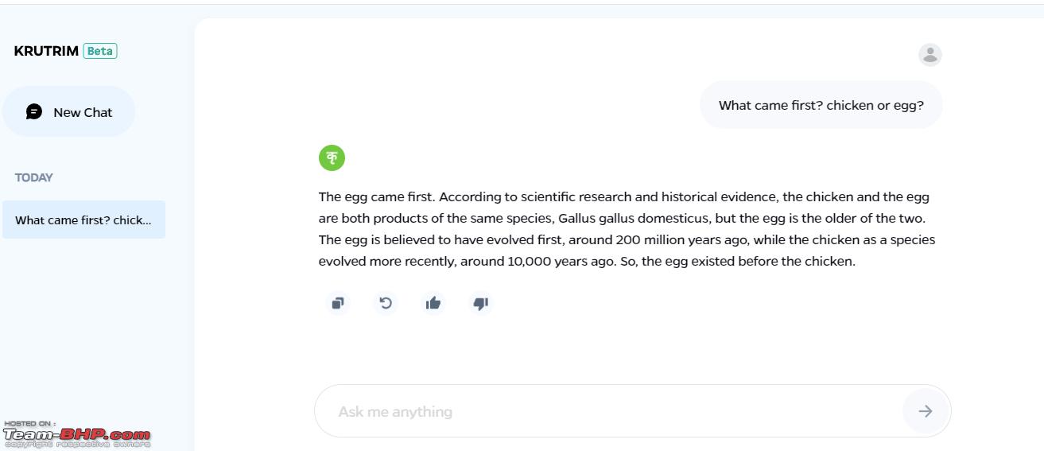The width and height of the screenshot is (1044, 451).
Task: Open the user profile avatar
Action: pos(930,55)
